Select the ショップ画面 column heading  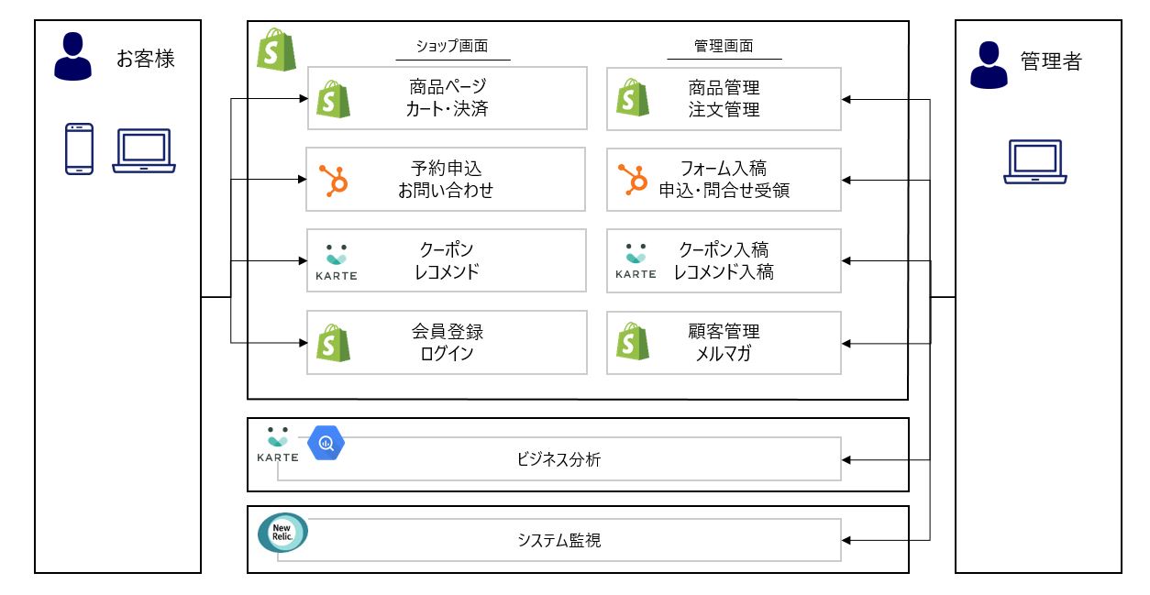coord(452,47)
